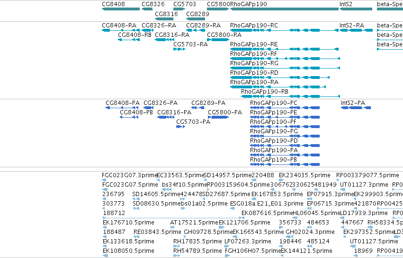Click the LP07263.3prime label
The height and width of the screenshot is (258, 403).
[248, 241]
